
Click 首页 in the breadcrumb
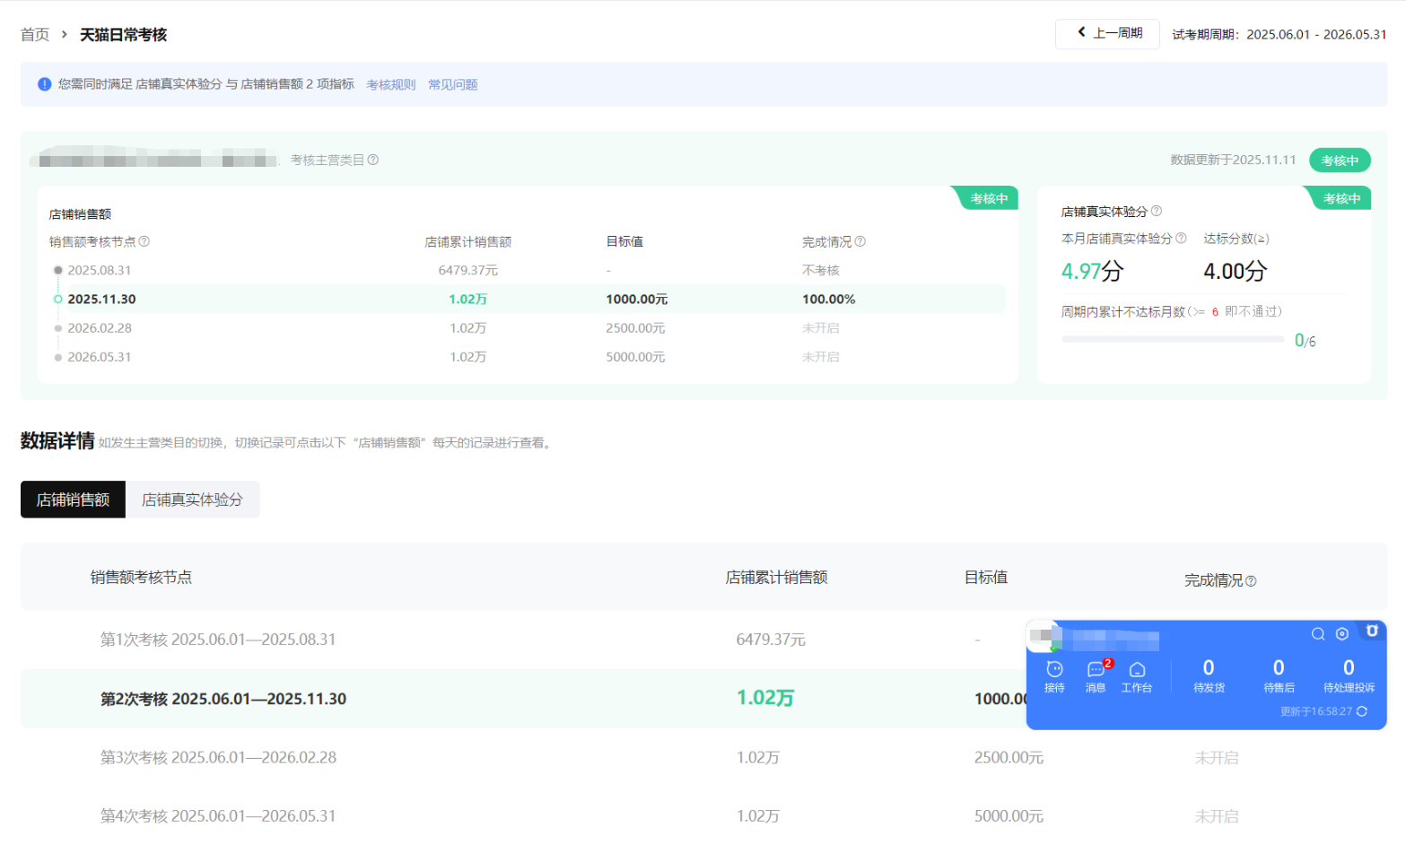click(35, 34)
